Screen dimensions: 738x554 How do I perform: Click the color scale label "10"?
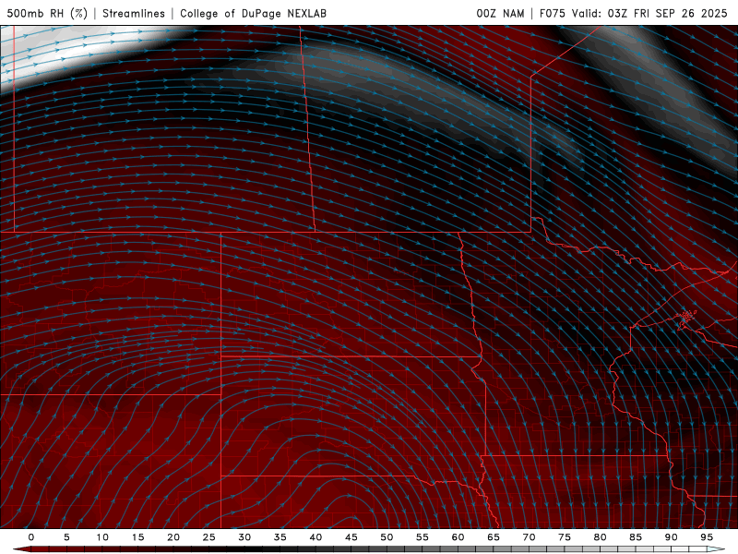coord(102,537)
